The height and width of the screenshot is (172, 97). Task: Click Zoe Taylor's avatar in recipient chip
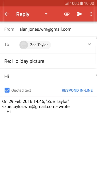click(x=24, y=45)
